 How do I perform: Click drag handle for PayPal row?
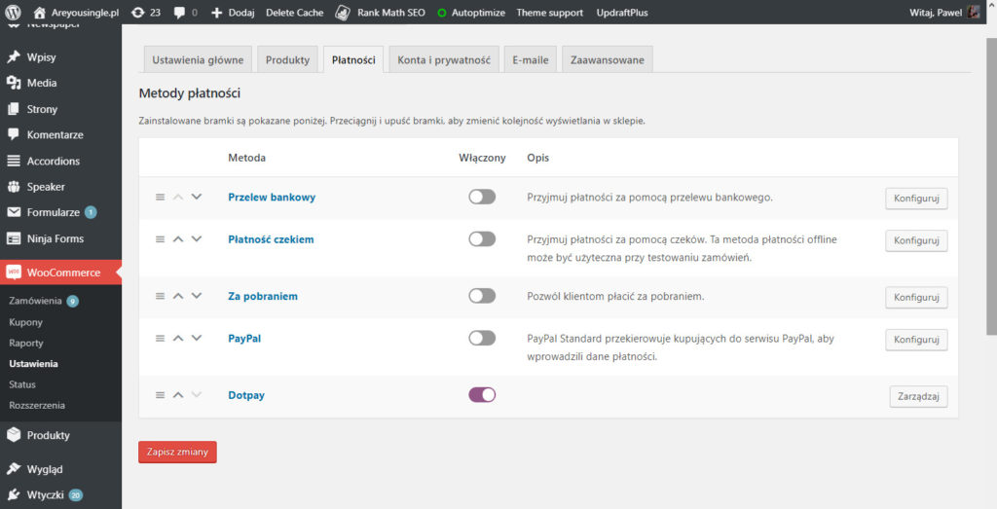[161, 338]
